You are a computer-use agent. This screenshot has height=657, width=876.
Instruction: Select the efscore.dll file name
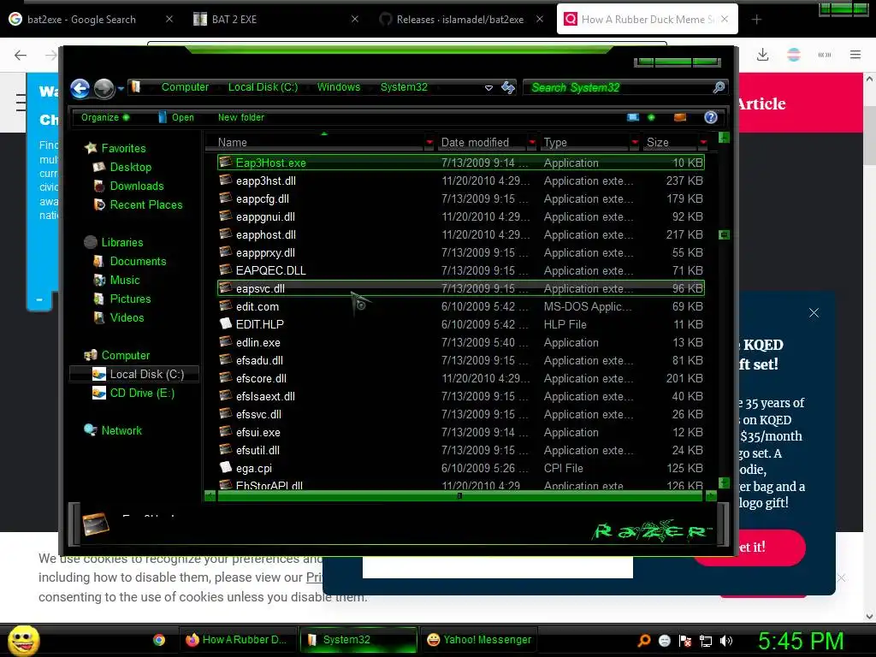(x=261, y=378)
